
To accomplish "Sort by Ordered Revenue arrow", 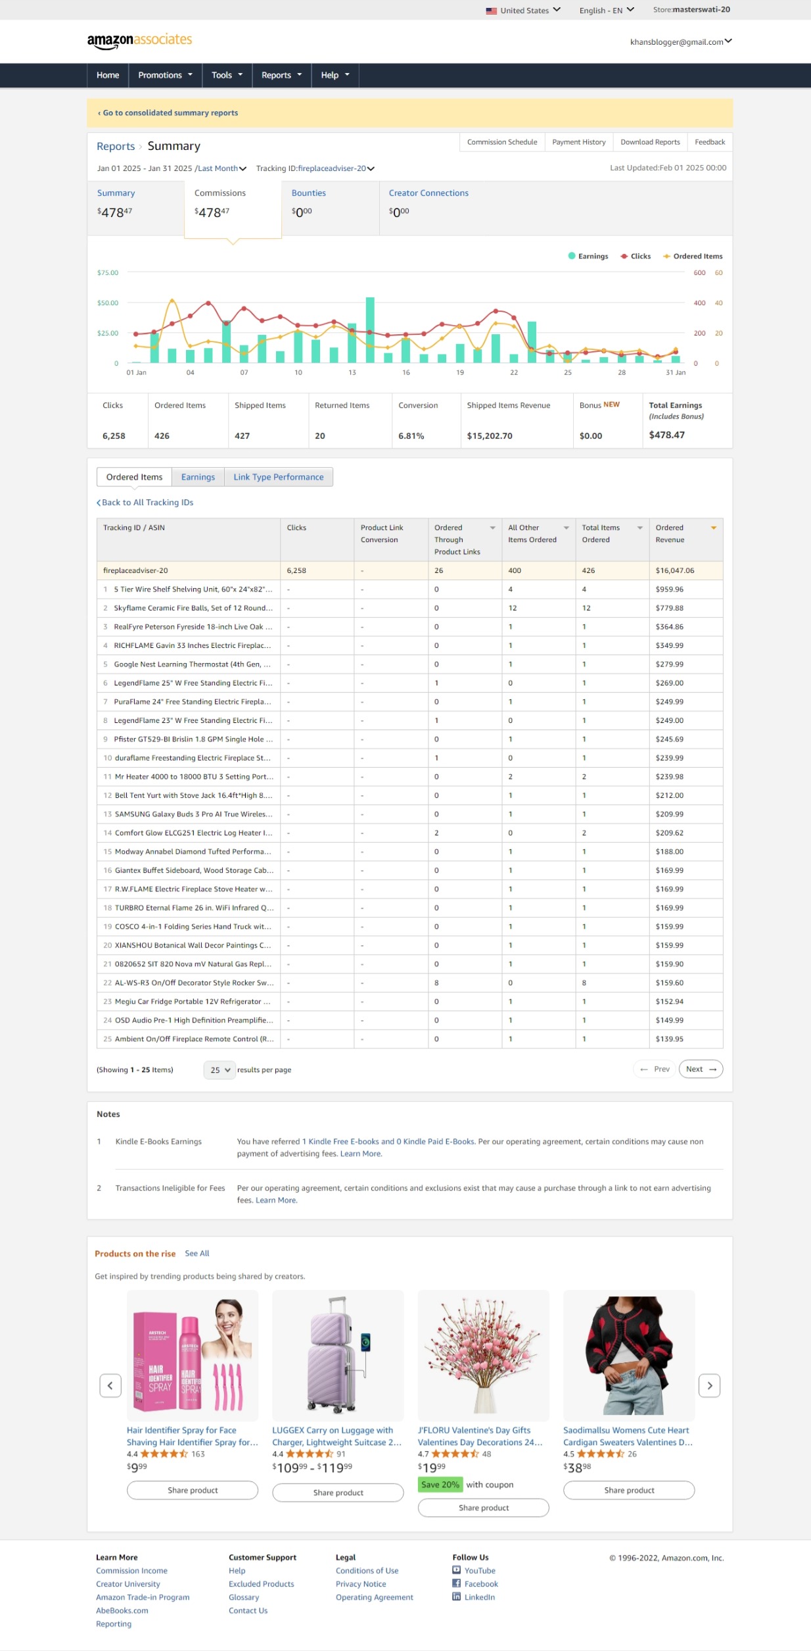I will click(x=713, y=528).
